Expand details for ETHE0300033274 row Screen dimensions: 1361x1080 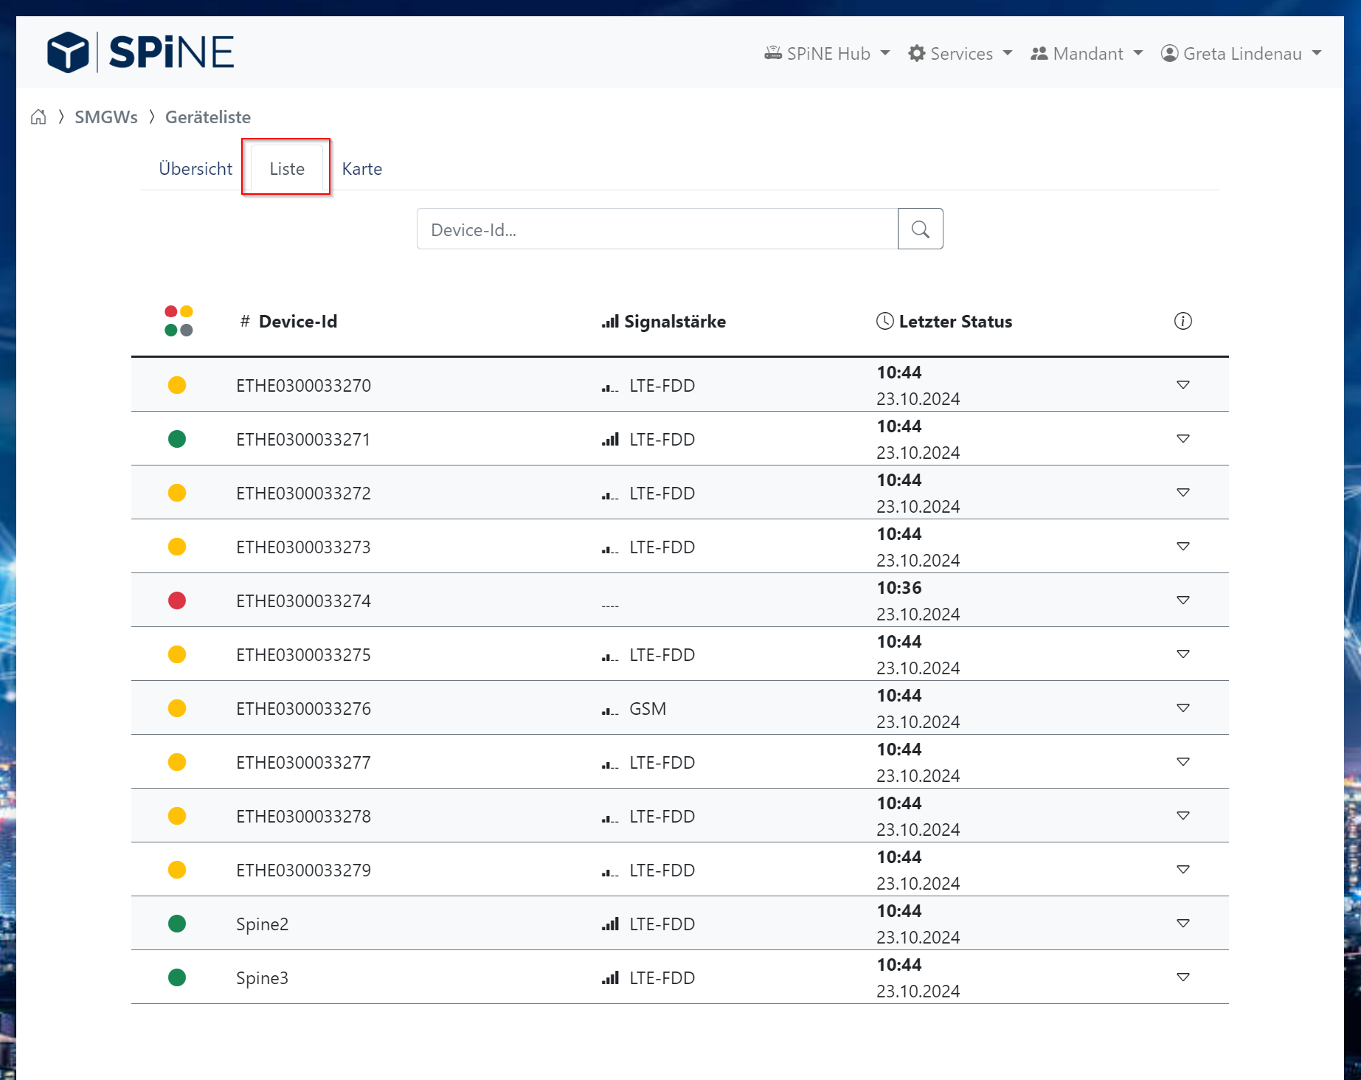coord(1182,600)
